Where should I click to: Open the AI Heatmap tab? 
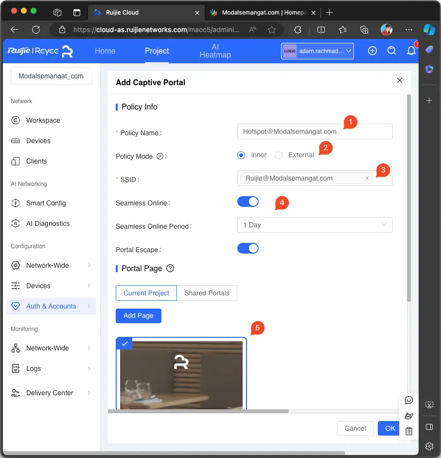point(215,51)
